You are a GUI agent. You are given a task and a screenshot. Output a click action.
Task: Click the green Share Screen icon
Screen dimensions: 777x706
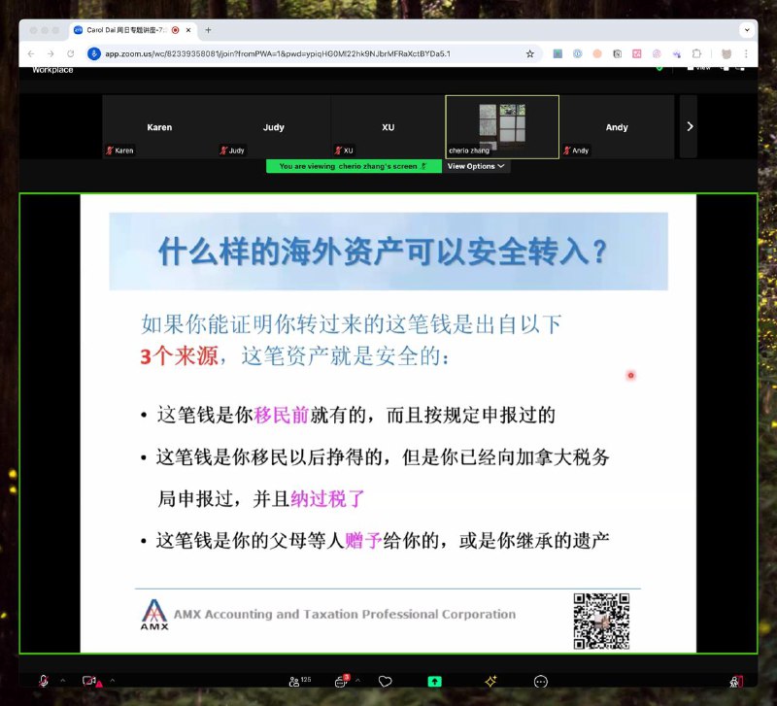pyautogui.click(x=434, y=681)
